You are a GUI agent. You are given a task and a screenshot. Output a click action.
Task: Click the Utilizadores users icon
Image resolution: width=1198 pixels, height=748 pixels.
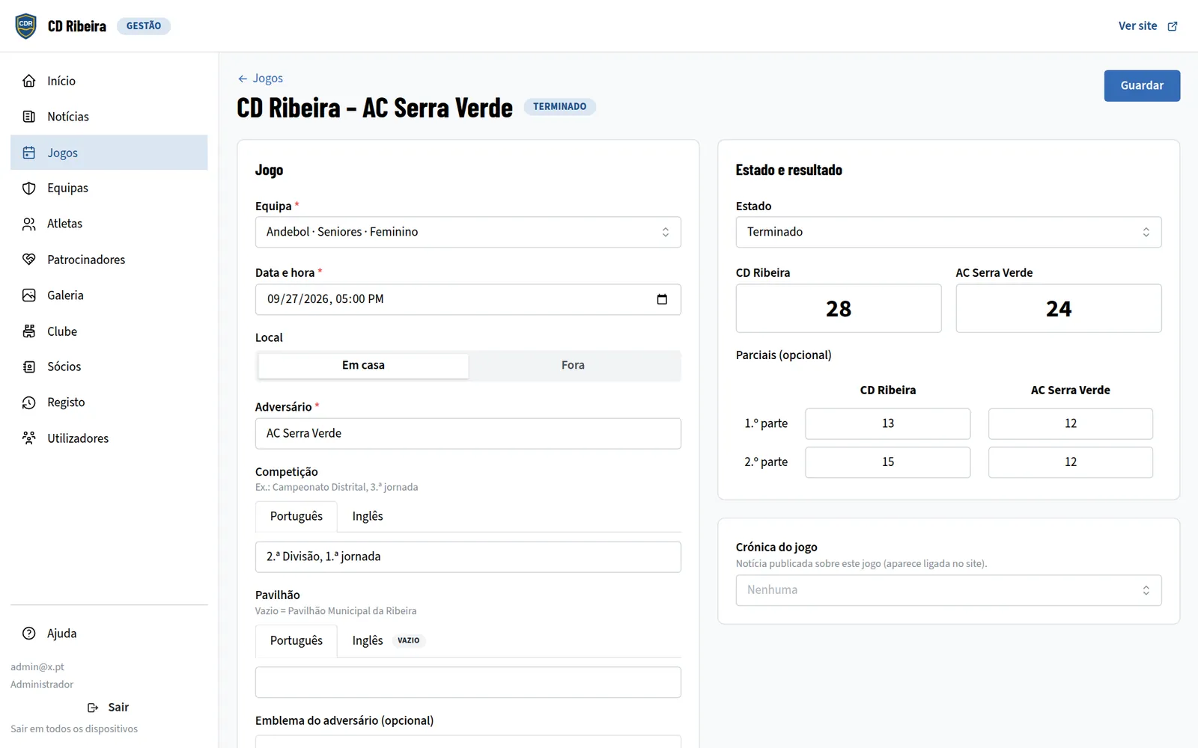(x=29, y=438)
